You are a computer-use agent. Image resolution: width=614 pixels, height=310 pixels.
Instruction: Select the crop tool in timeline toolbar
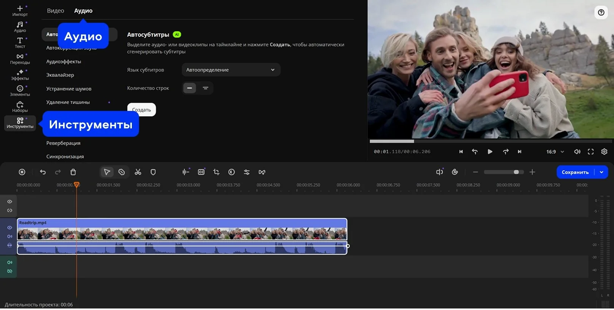(216, 172)
